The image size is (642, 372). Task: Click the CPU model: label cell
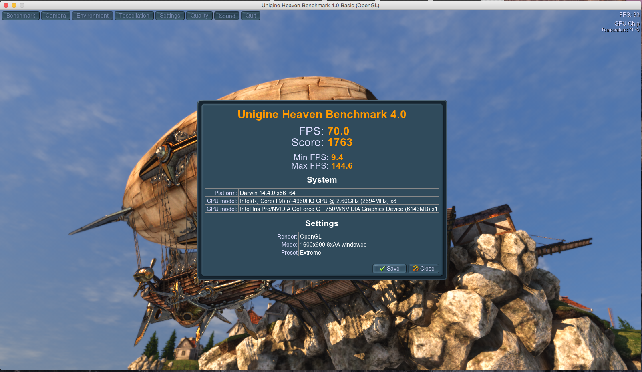[x=222, y=201]
